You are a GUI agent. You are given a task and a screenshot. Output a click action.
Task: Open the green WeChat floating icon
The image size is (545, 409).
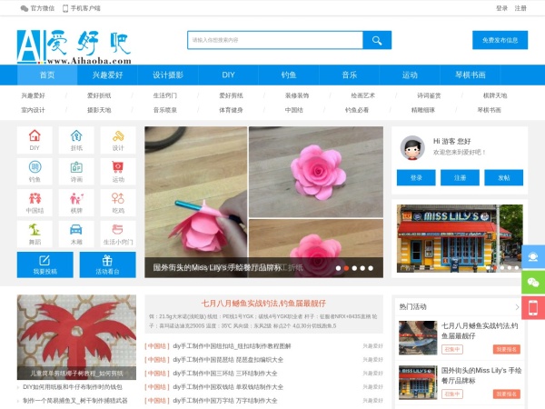pyautogui.click(x=533, y=282)
